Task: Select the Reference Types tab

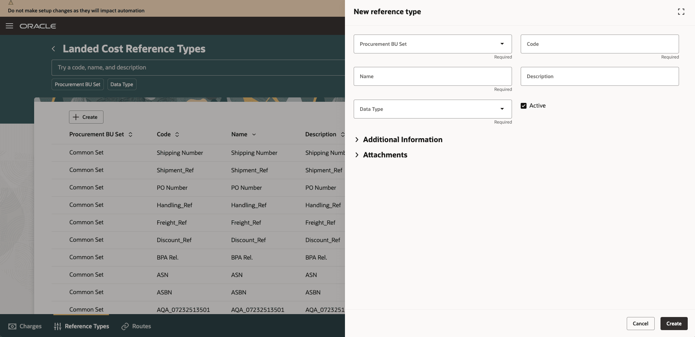Action: [x=81, y=326]
